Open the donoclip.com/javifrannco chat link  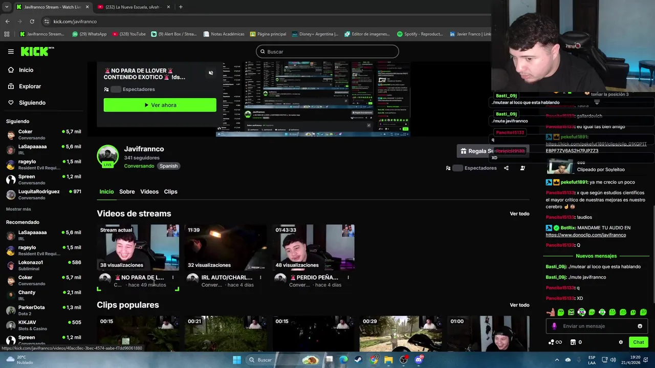coord(585,235)
